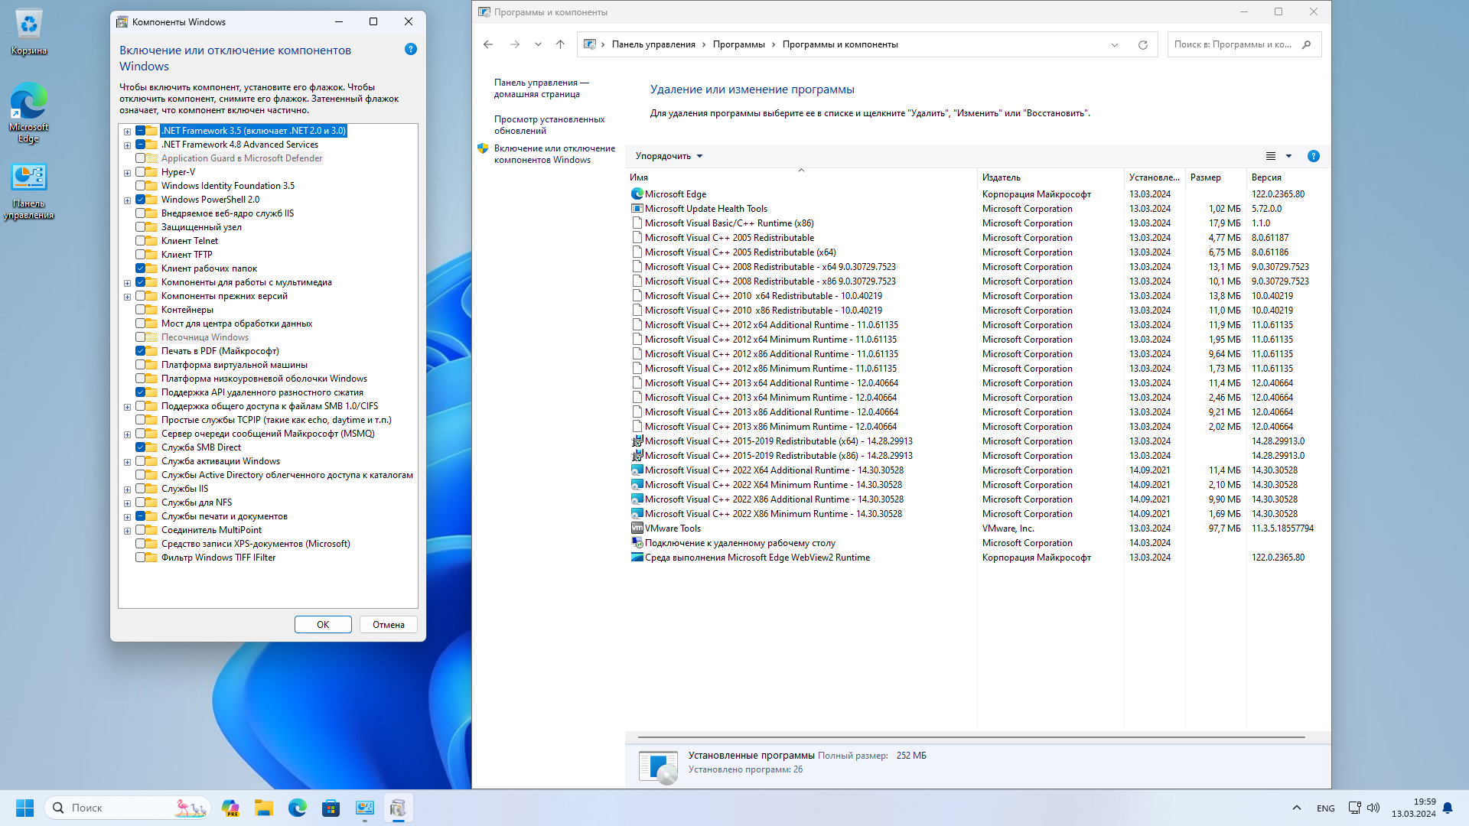Sort programs by the Издатель column
This screenshot has height=826, width=1469.
tap(1050, 177)
